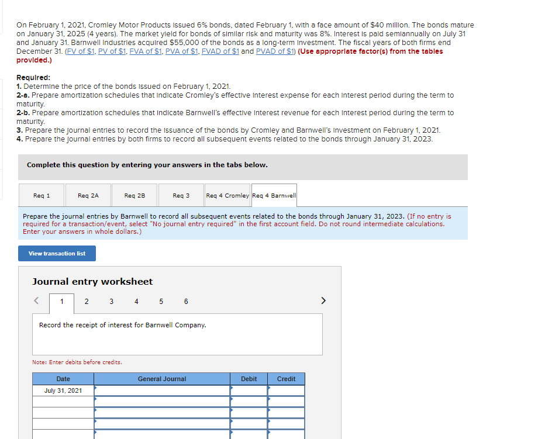
Task: Click the Journal entry worksheet heading
Action: pos(92,282)
